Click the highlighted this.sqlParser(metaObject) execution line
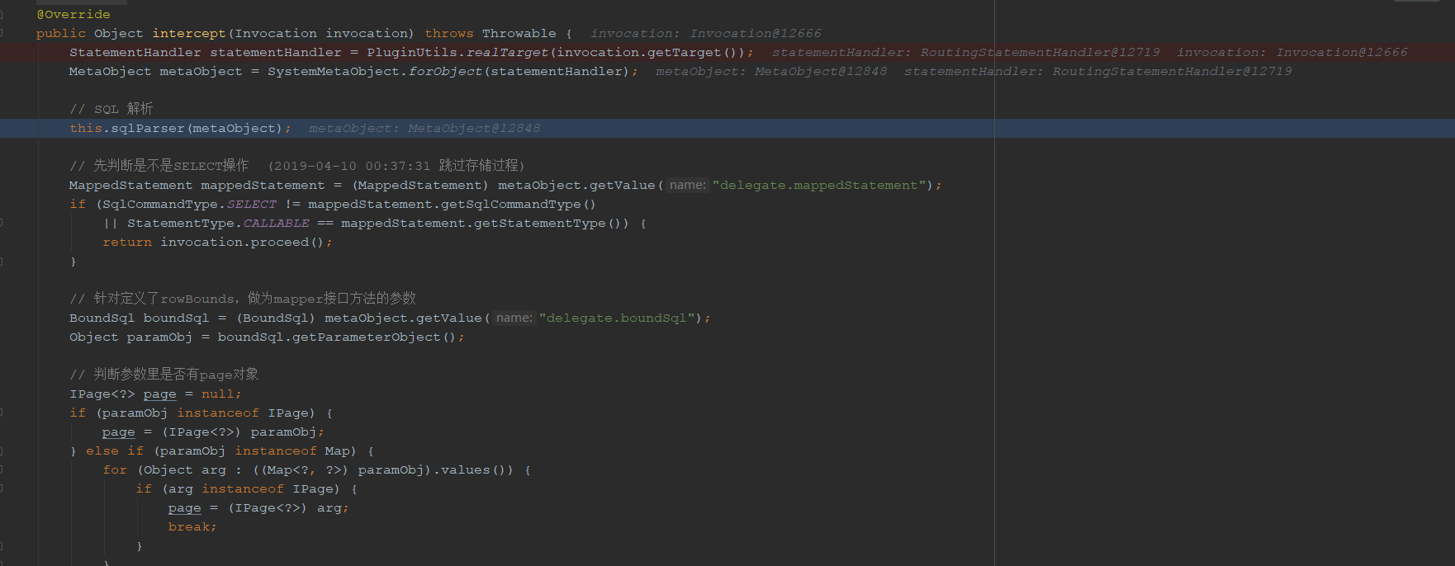The height and width of the screenshot is (566, 1455). coord(180,129)
